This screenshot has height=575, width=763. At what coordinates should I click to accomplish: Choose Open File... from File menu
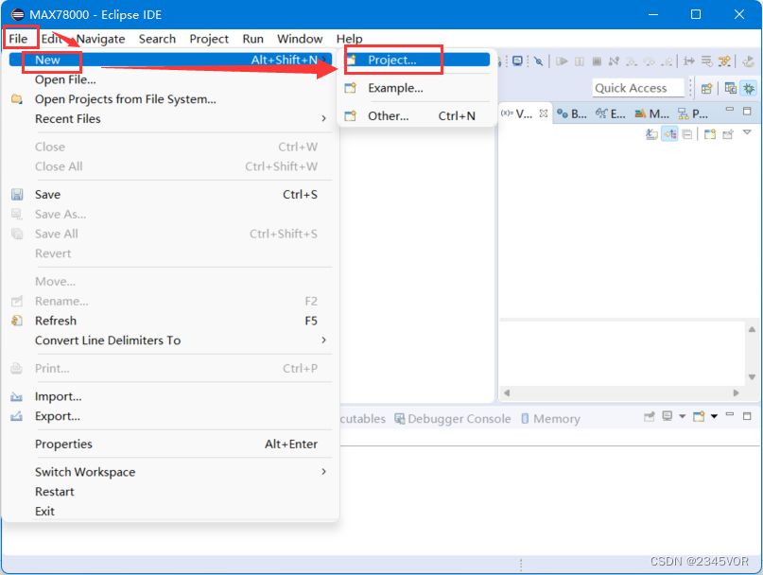click(170, 79)
